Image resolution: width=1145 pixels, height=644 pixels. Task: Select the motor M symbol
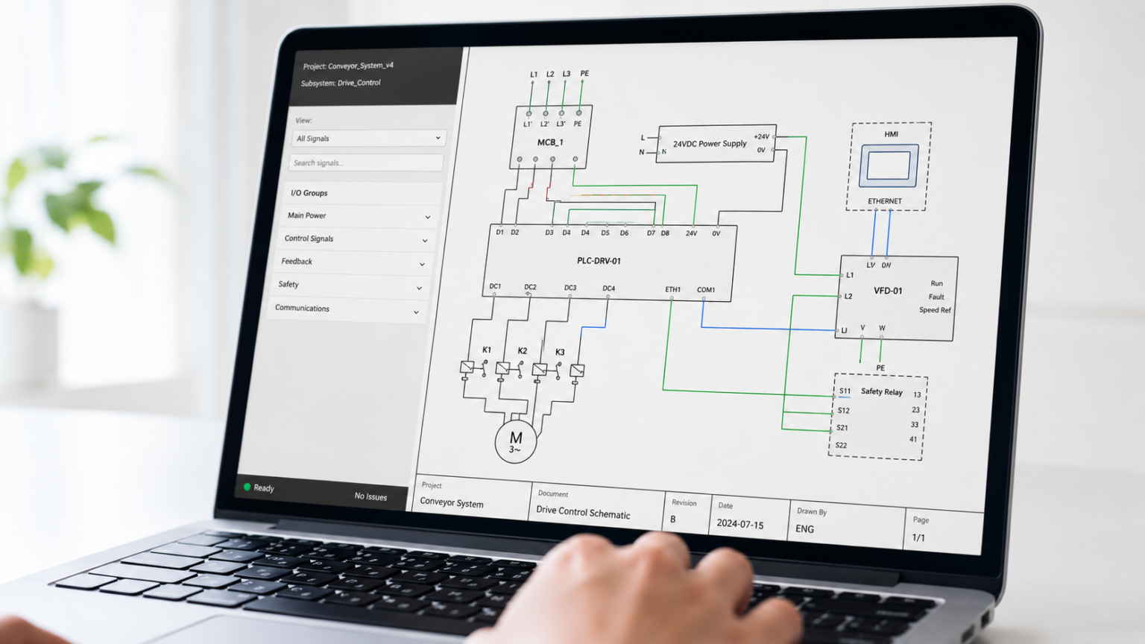(515, 441)
